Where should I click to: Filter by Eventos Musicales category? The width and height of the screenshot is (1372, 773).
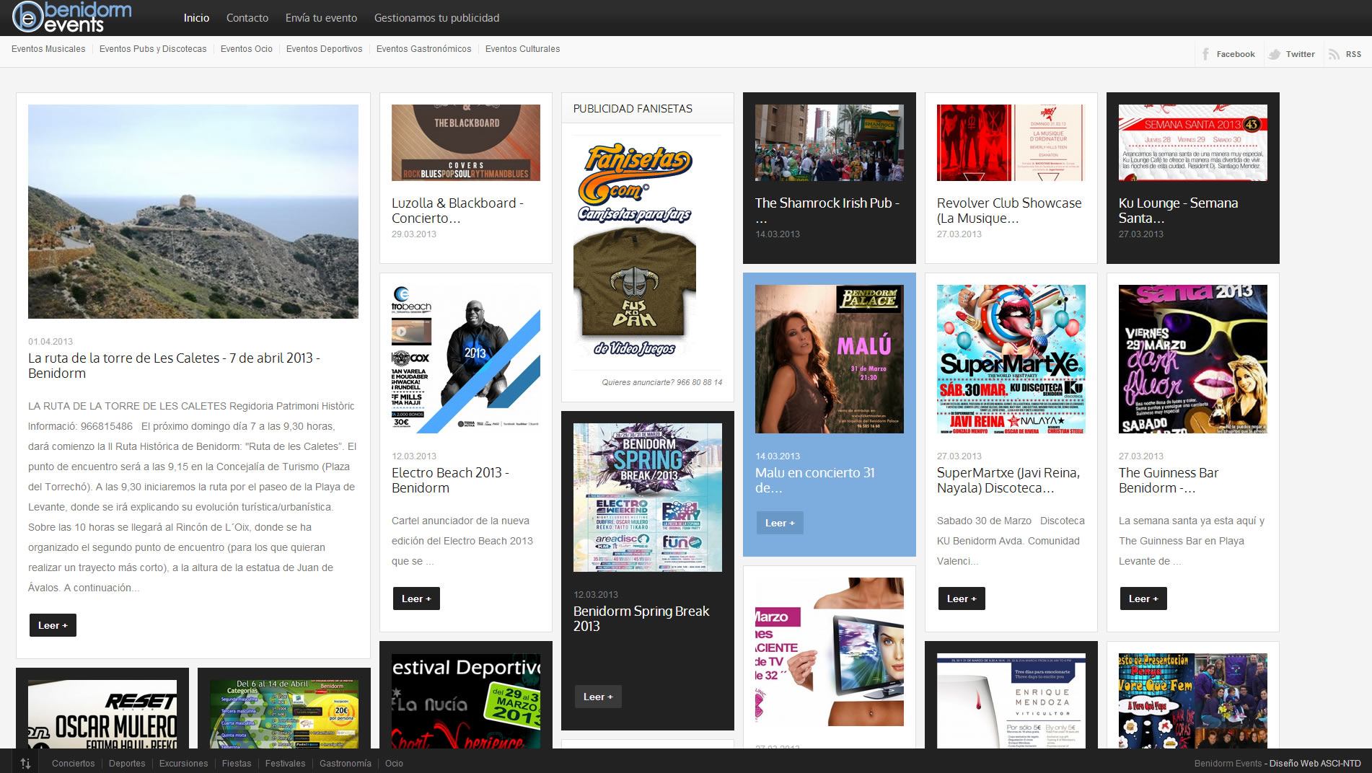[x=48, y=49]
